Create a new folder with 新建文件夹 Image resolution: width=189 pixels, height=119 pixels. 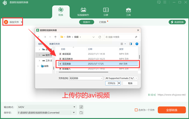55,44
